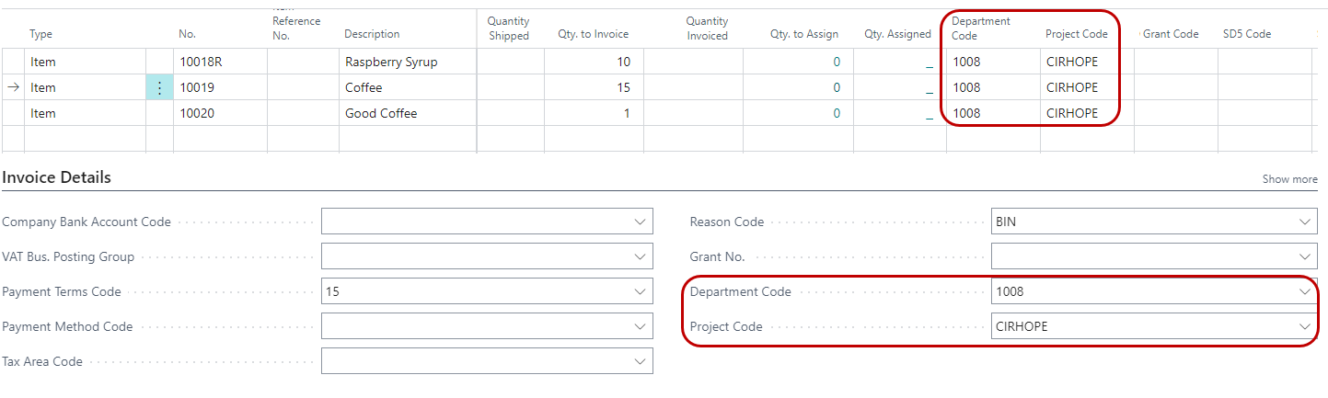Click the three-dot menu on Coffee row
This screenshot has width=1328, height=398.
click(x=159, y=88)
